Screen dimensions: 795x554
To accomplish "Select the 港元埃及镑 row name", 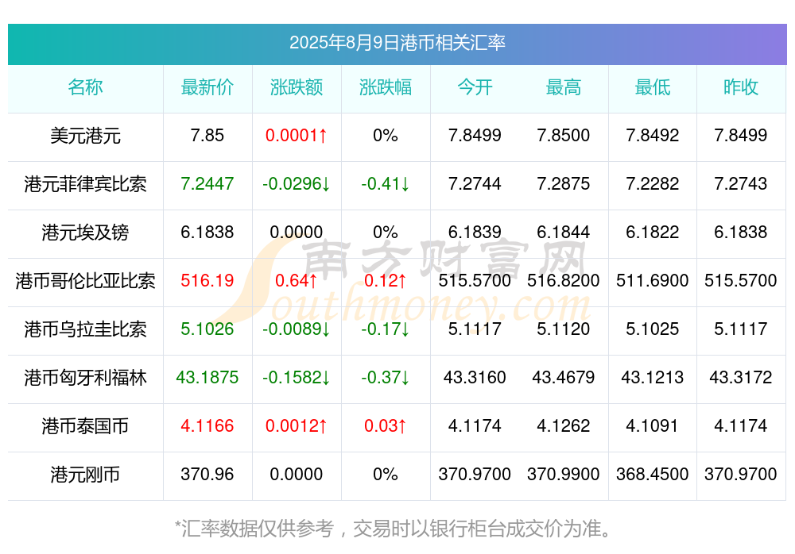I will pyautogui.click(x=85, y=233).
